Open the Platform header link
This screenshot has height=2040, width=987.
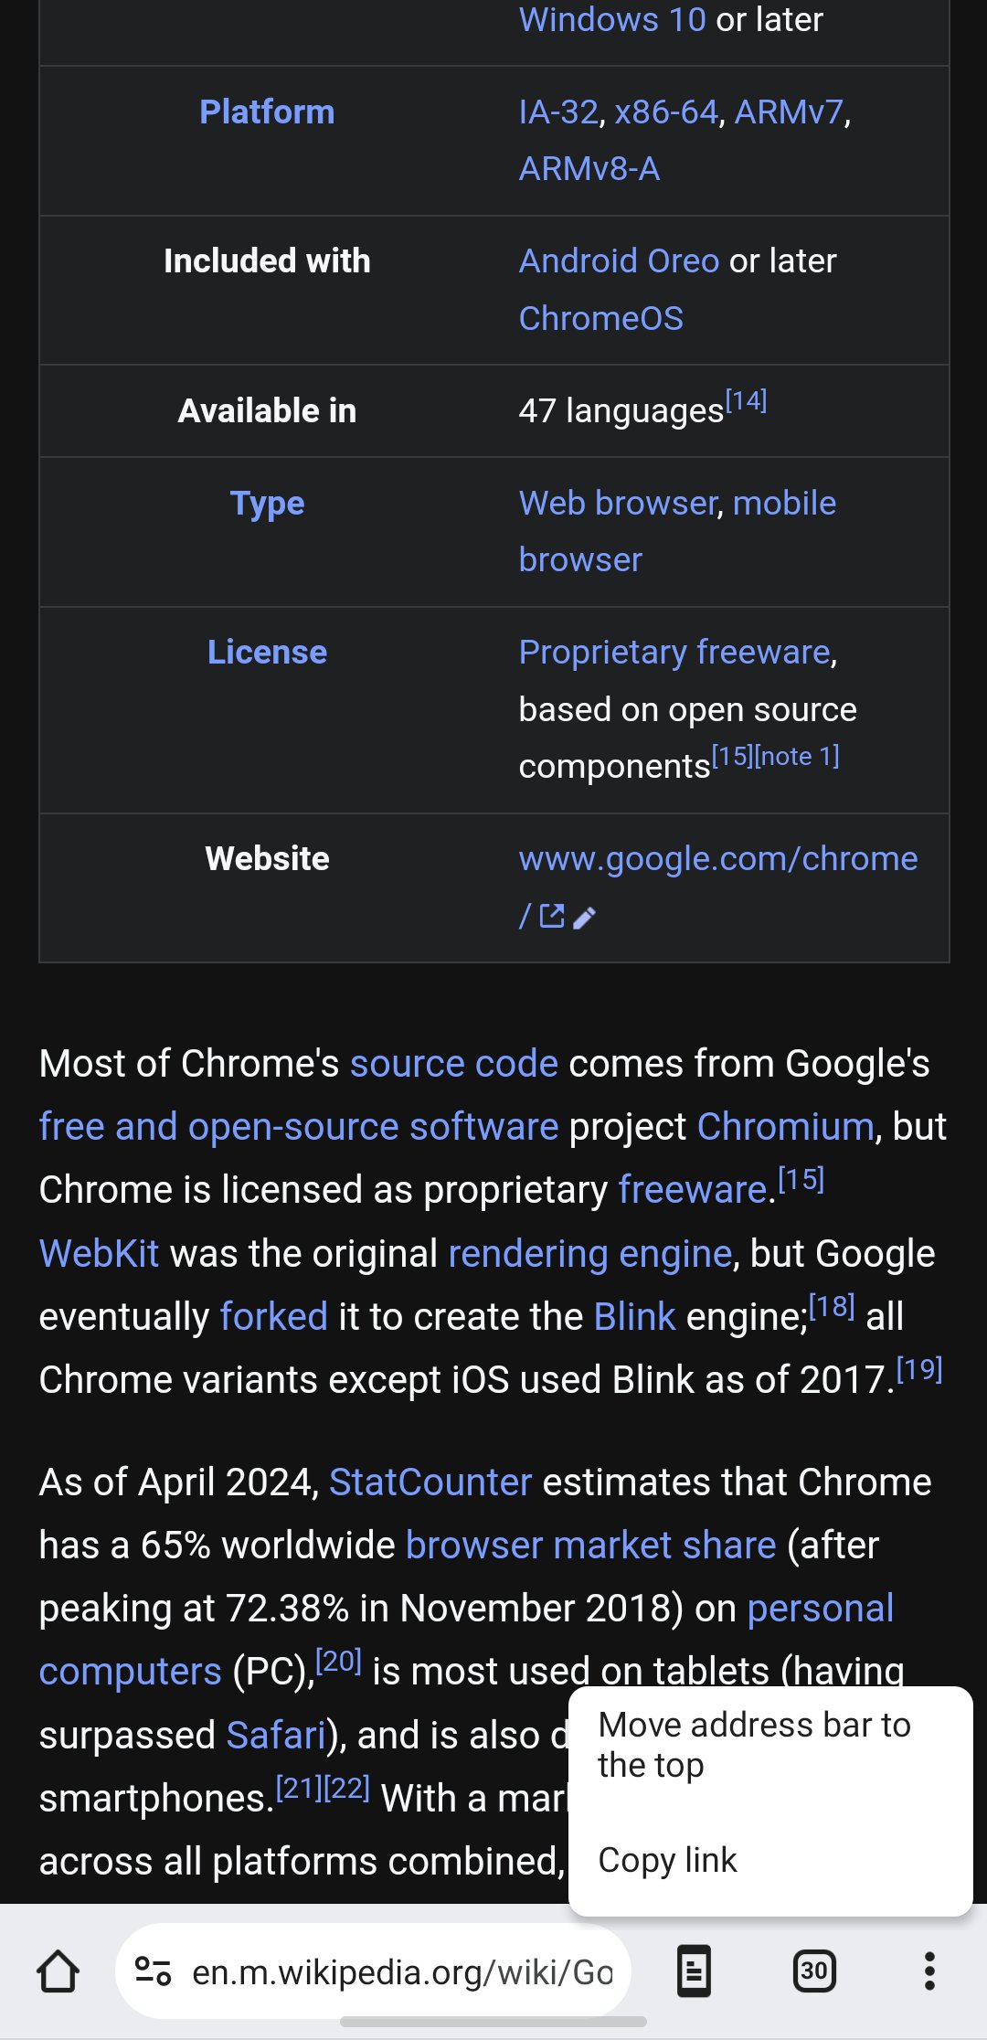(x=267, y=112)
